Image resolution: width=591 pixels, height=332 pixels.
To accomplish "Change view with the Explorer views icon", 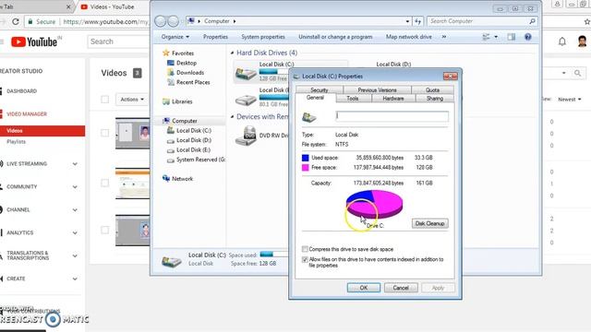I will [x=487, y=37].
